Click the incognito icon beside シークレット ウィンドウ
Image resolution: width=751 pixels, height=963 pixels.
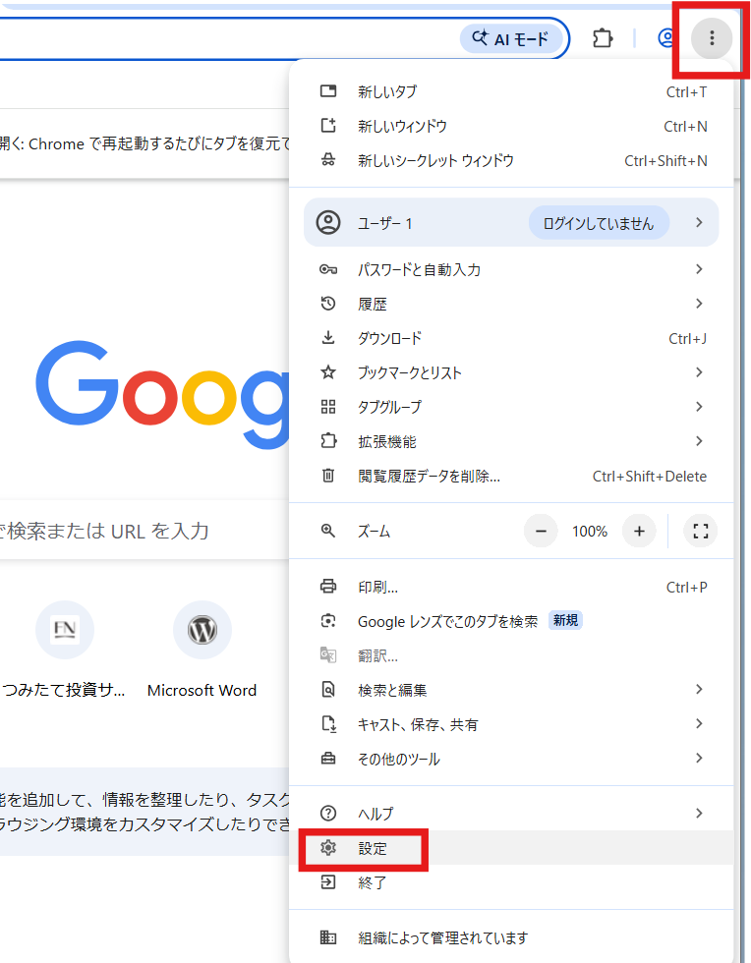pyautogui.click(x=328, y=160)
